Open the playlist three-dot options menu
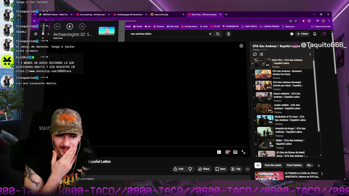The width and height of the screenshot is (349, 196). [x=310, y=54]
